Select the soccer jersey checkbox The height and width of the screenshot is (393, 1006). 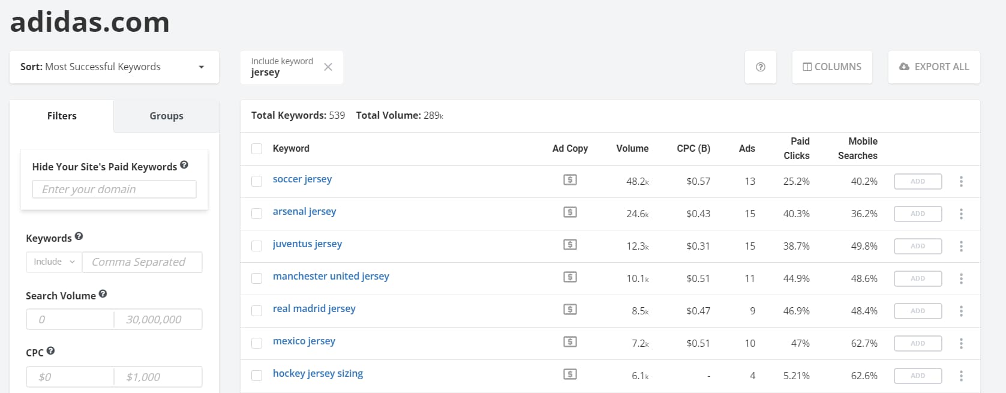coord(257,181)
